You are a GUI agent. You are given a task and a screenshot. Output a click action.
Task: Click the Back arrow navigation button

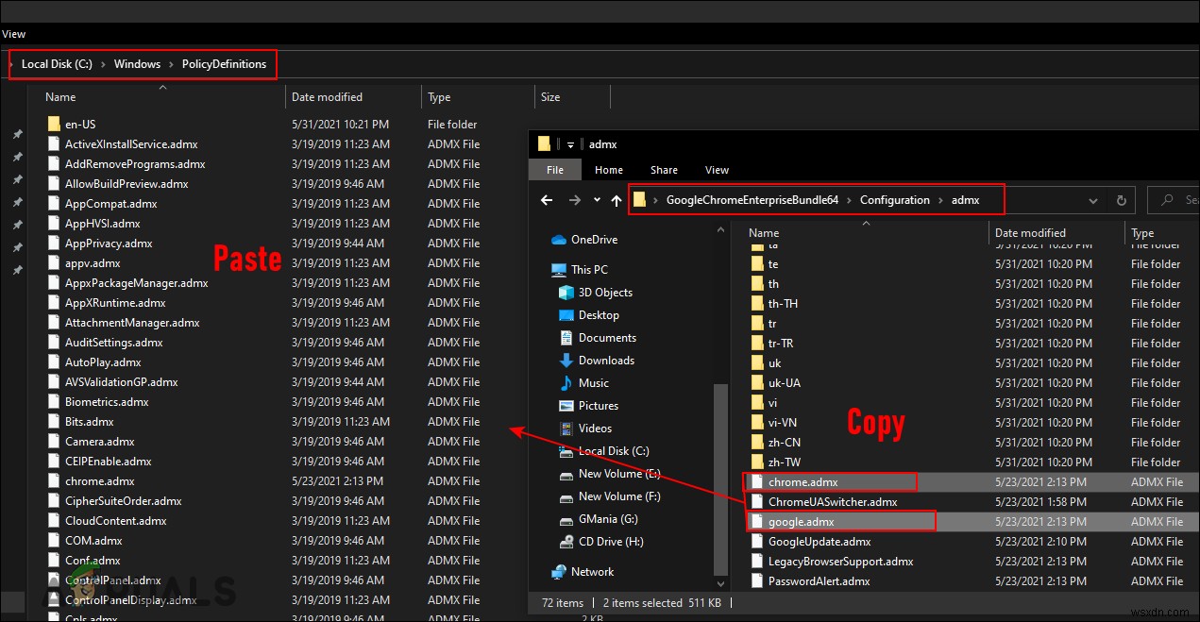pyautogui.click(x=547, y=200)
